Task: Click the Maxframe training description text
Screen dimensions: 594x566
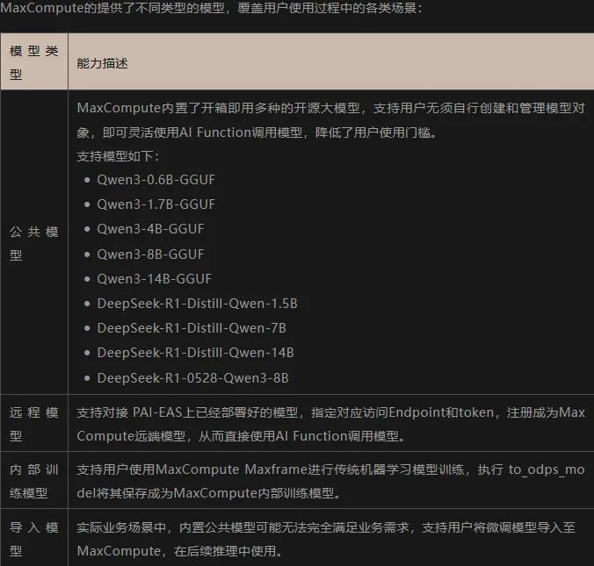Action: (330, 481)
